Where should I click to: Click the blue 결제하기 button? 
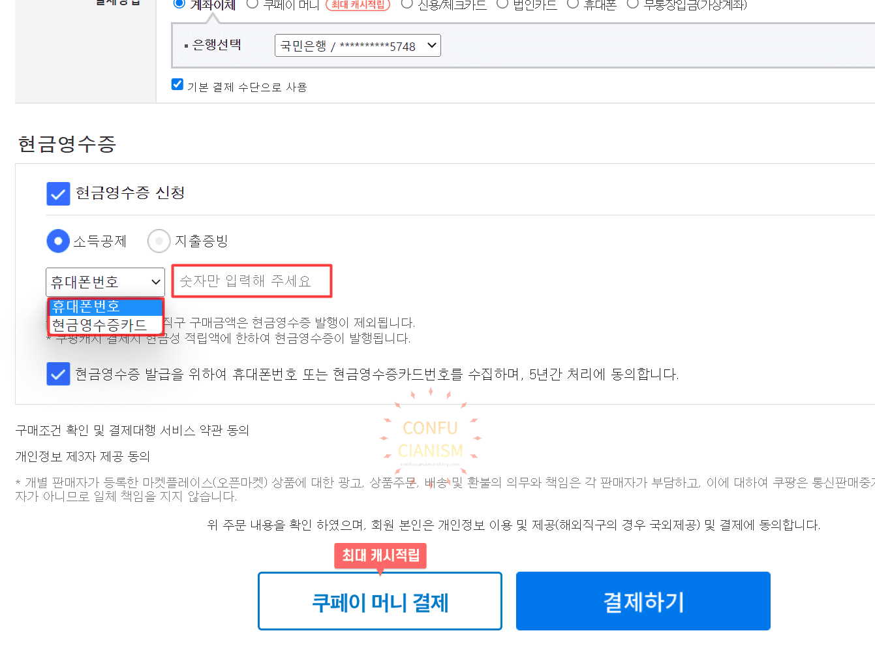pyautogui.click(x=643, y=601)
